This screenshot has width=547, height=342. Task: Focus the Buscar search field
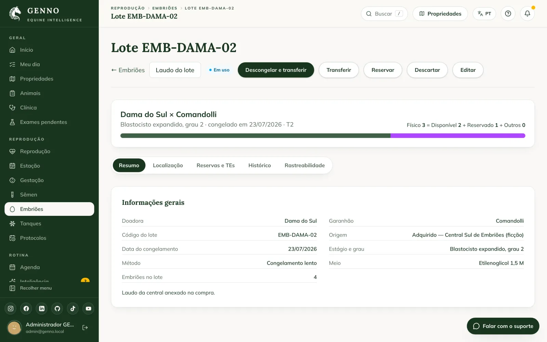[x=384, y=14]
